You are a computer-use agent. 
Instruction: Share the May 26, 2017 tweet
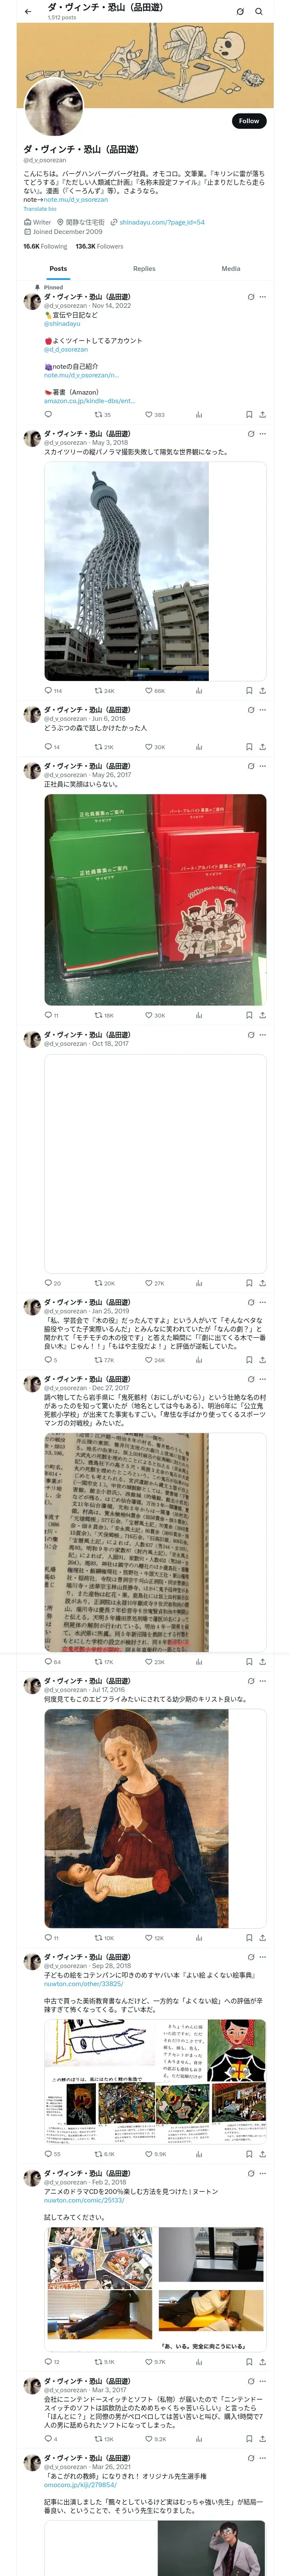point(262,1015)
